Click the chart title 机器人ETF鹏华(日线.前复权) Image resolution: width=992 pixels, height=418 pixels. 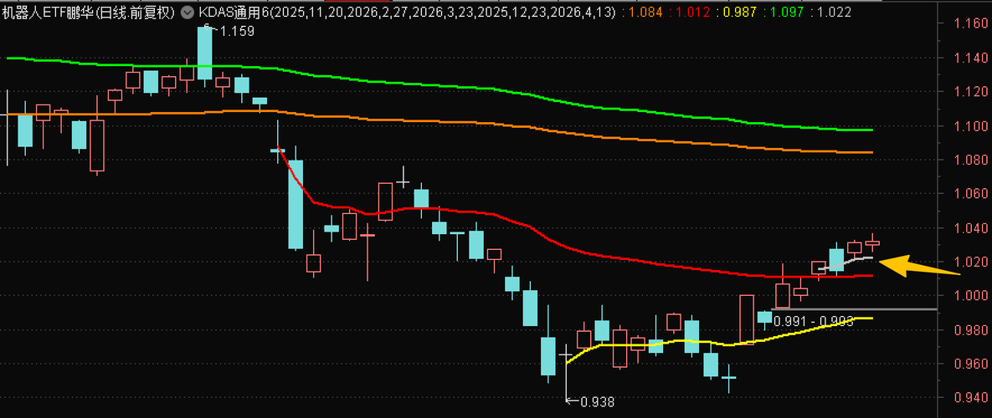89,12
